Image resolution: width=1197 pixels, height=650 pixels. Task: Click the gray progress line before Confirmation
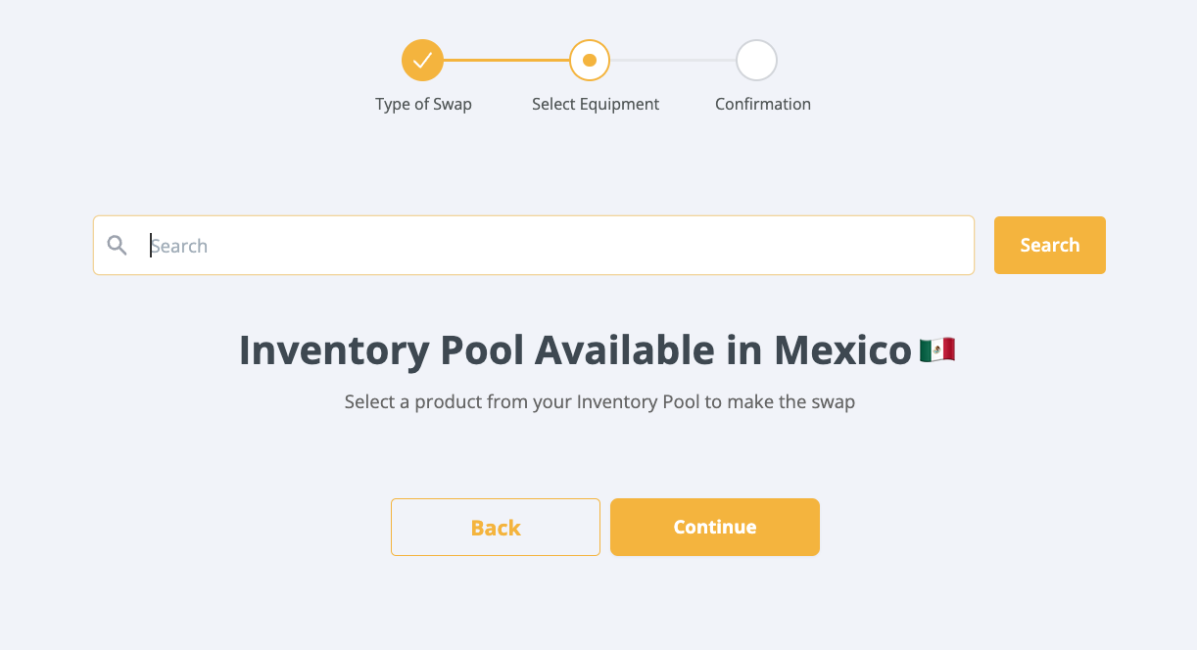click(x=673, y=61)
